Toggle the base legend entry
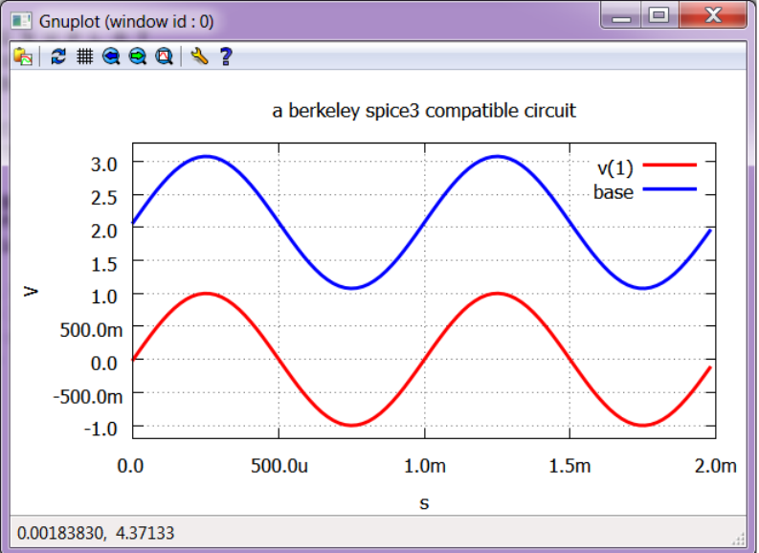 point(614,192)
